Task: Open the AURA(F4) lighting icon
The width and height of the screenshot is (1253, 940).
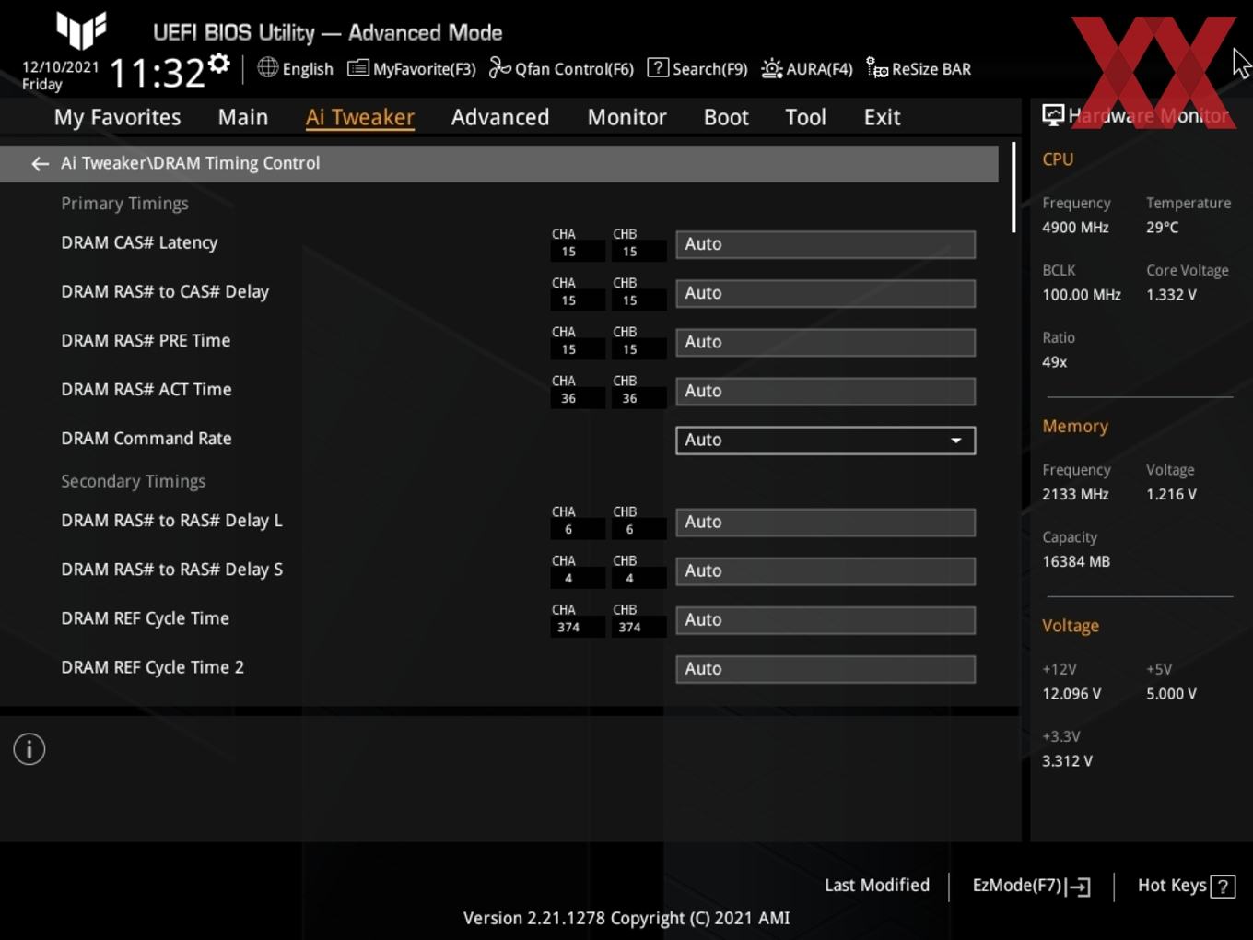Action: click(x=771, y=68)
